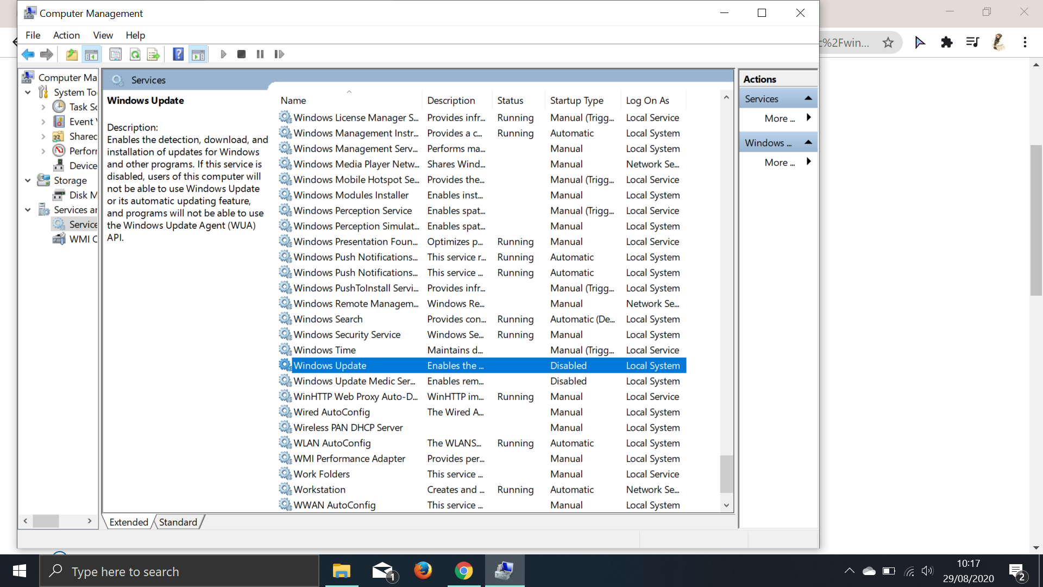Open Chrome extensions puzzle icon
The width and height of the screenshot is (1043, 587).
click(947, 42)
